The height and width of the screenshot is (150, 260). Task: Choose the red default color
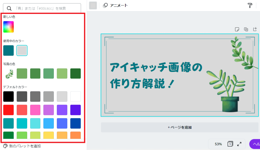click(8, 110)
